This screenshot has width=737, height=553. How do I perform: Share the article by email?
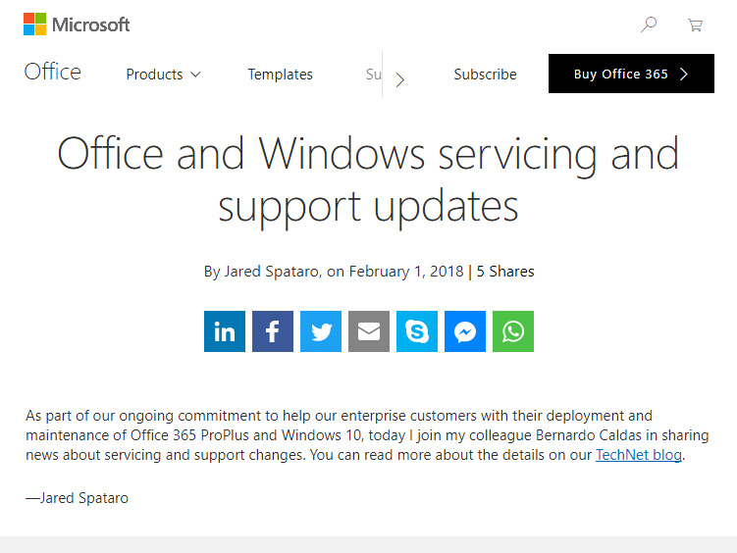click(369, 331)
